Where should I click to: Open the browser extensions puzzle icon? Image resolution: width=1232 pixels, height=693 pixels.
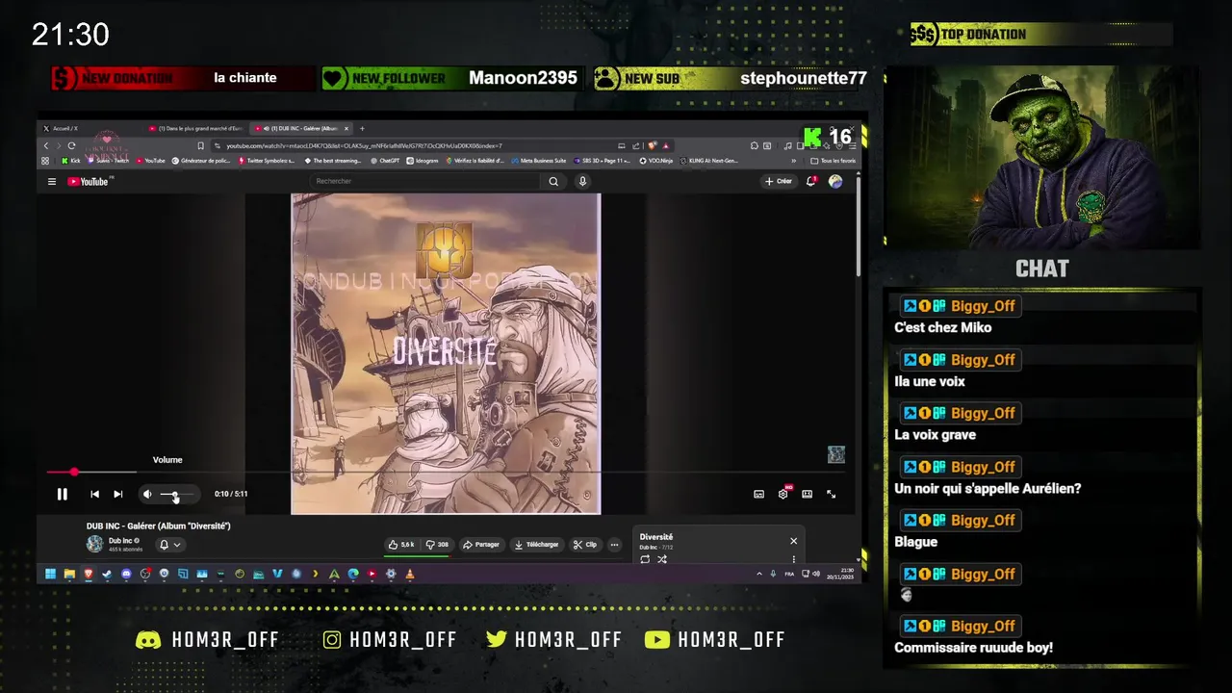coord(755,146)
